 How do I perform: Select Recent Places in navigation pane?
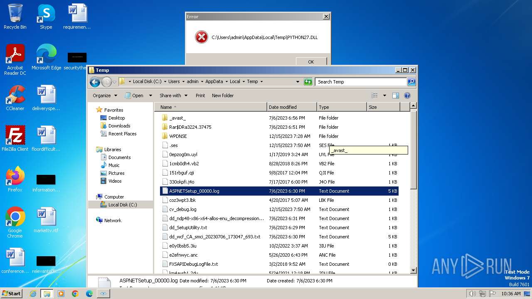122,134
